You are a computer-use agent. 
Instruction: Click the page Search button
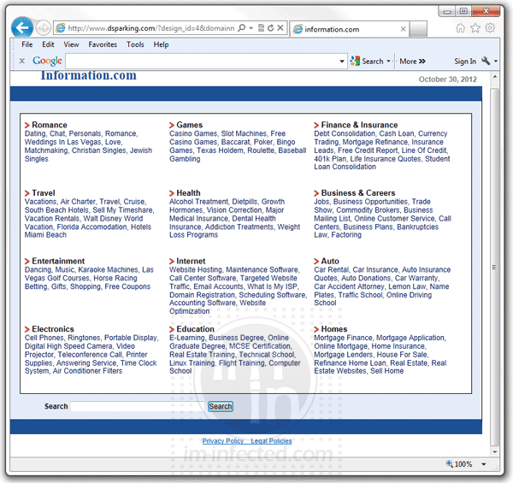click(x=221, y=406)
